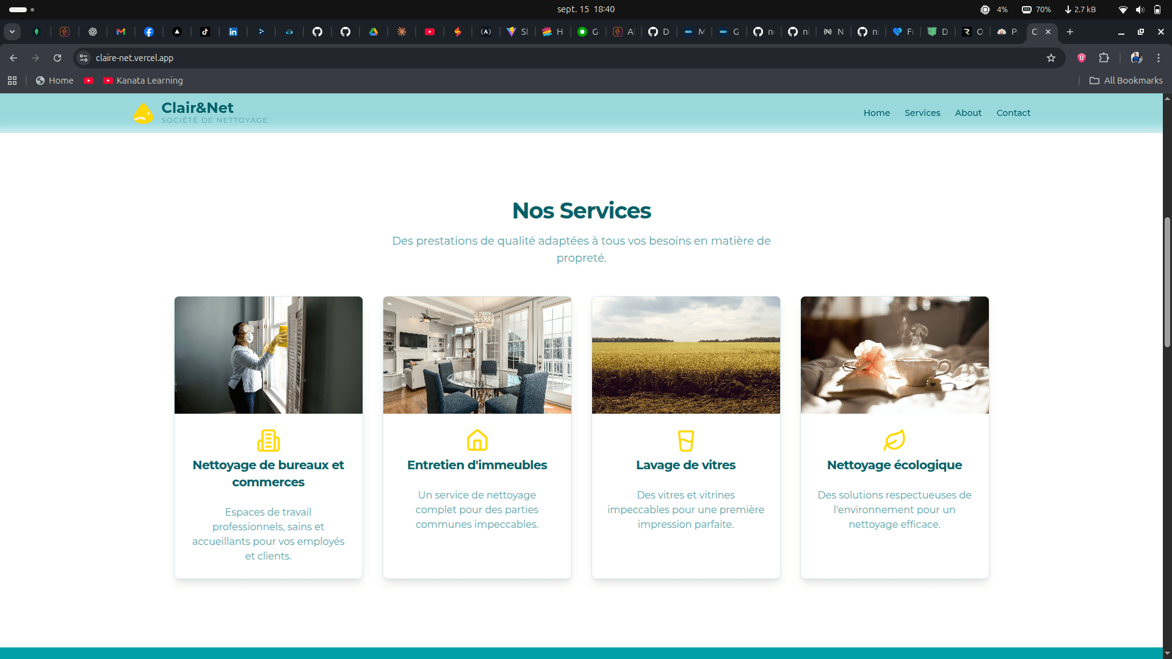Bookmark this page with star icon
Image resolution: width=1172 pixels, height=659 pixels.
(1051, 58)
